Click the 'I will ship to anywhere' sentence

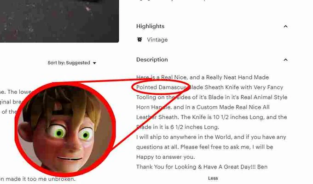coord(211,137)
